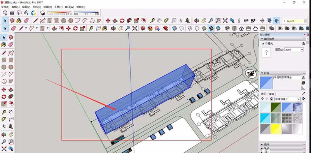Select the Freehand tool in left palette

tap(11, 53)
